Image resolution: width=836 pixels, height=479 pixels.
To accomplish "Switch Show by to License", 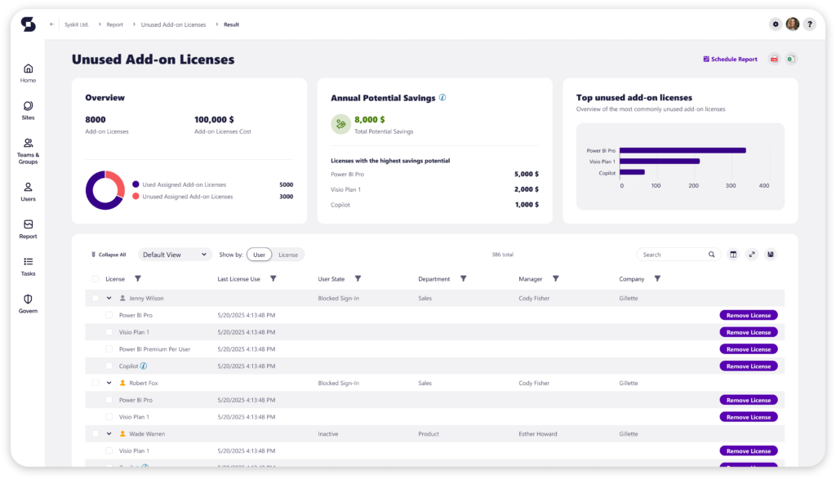I will click(x=287, y=254).
